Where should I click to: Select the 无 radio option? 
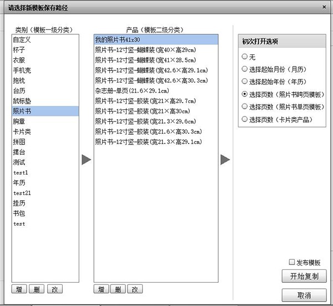245,57
